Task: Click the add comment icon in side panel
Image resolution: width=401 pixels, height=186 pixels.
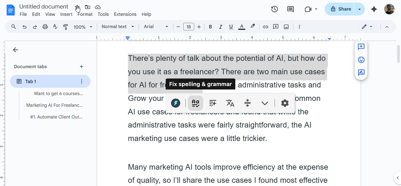Action: (361, 47)
